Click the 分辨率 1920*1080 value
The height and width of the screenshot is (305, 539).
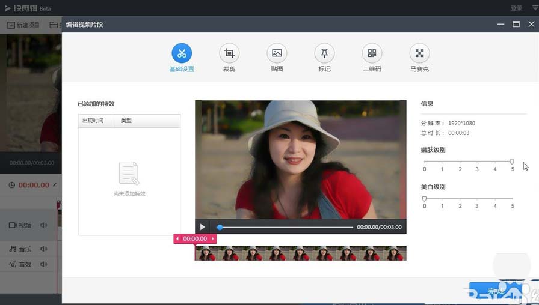pyautogui.click(x=461, y=123)
